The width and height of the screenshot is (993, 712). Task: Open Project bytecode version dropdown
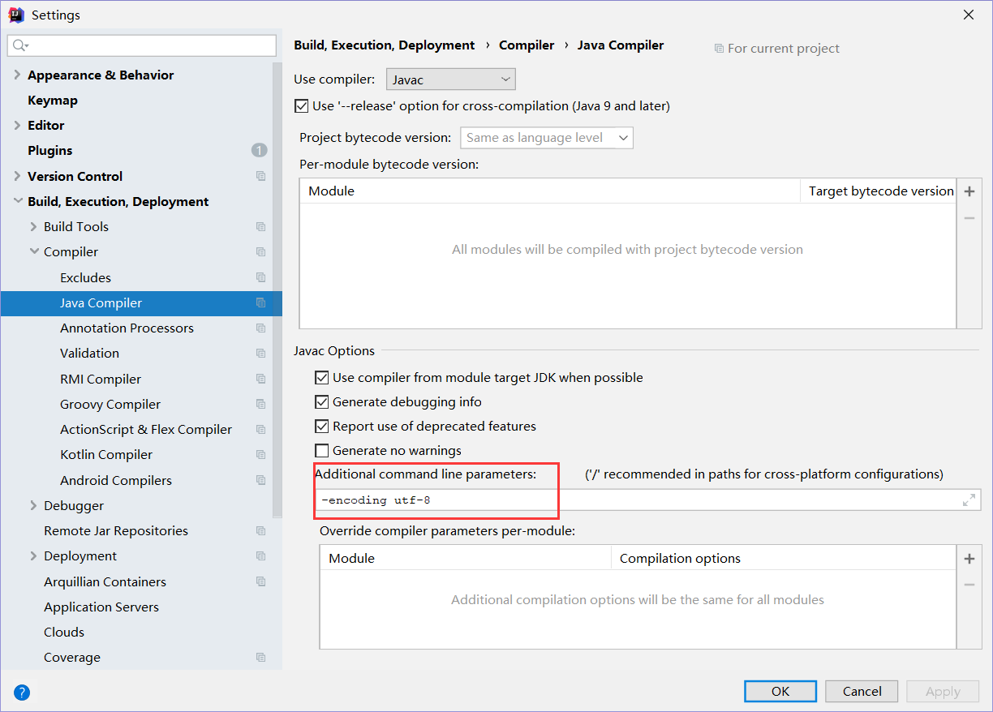point(546,138)
